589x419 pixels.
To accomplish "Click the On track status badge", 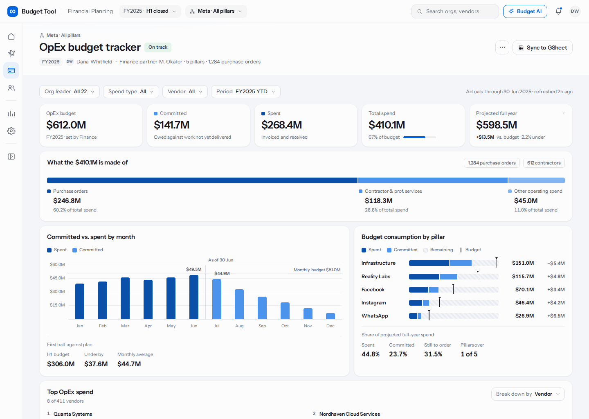I will pyautogui.click(x=158, y=47).
